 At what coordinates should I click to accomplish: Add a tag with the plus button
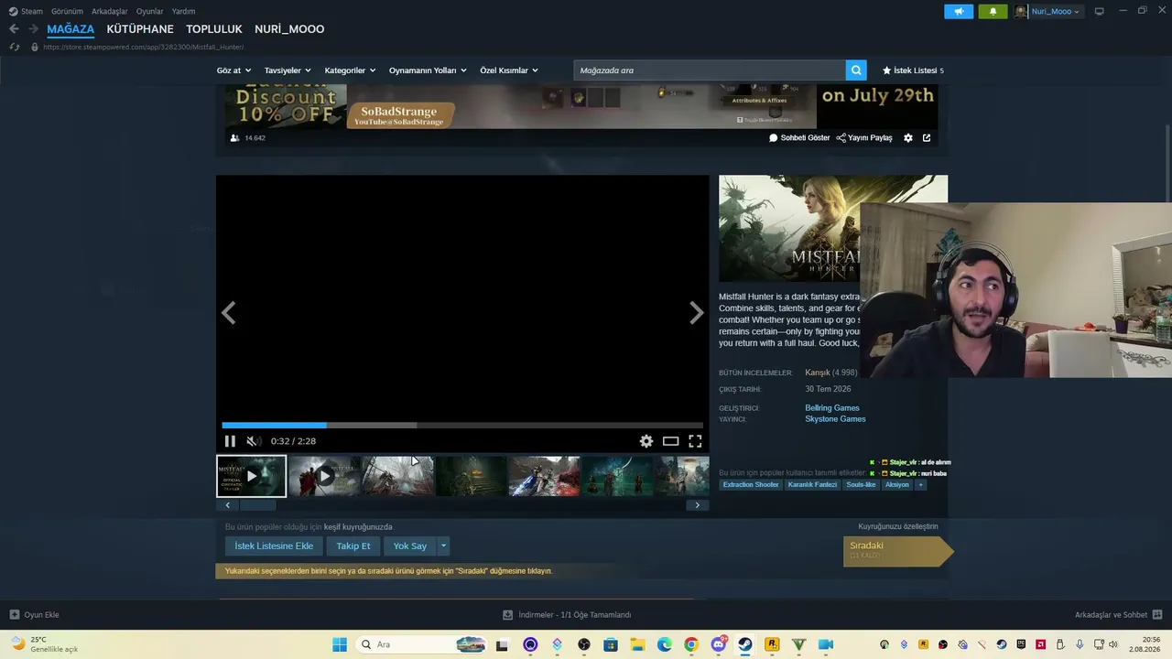click(x=921, y=485)
